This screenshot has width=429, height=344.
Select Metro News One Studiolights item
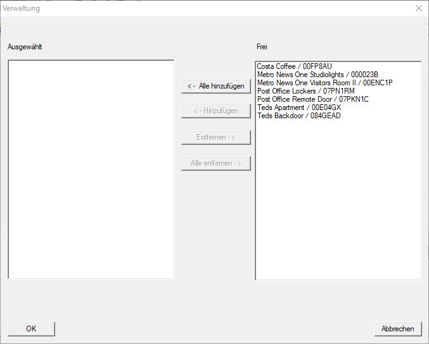(317, 75)
